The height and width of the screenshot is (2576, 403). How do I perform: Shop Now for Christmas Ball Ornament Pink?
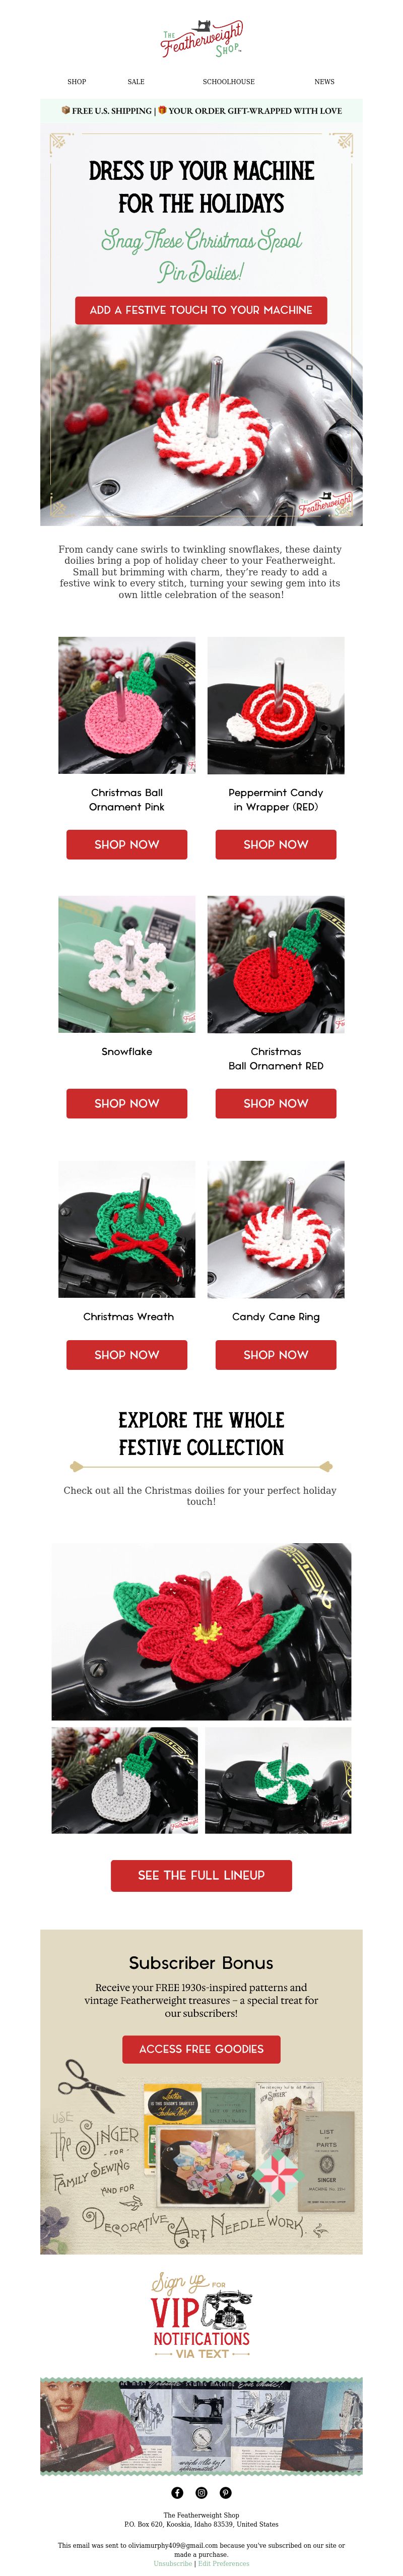127,844
